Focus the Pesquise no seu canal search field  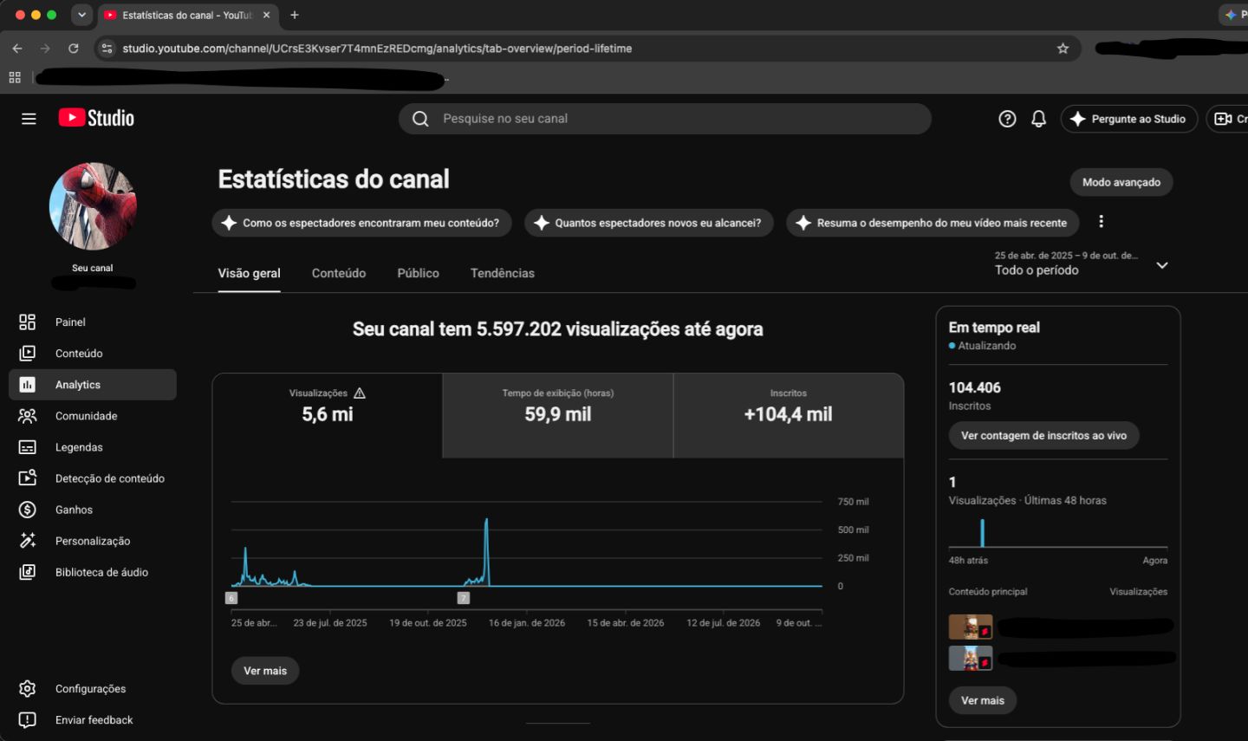point(665,119)
